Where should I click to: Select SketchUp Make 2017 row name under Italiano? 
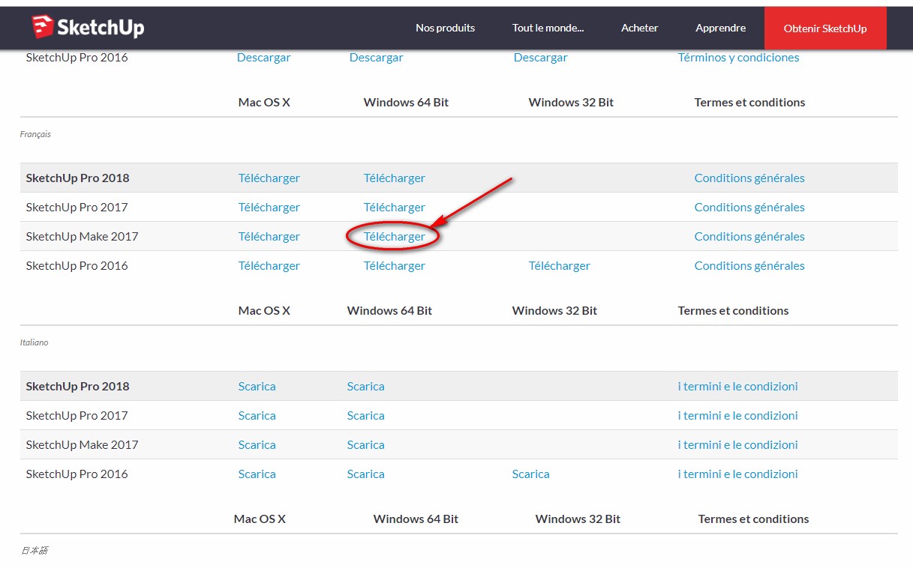coord(83,445)
